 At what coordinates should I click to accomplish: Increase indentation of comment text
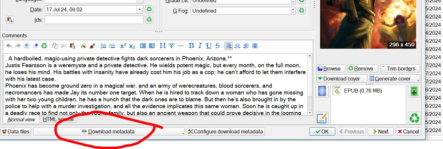point(143,46)
